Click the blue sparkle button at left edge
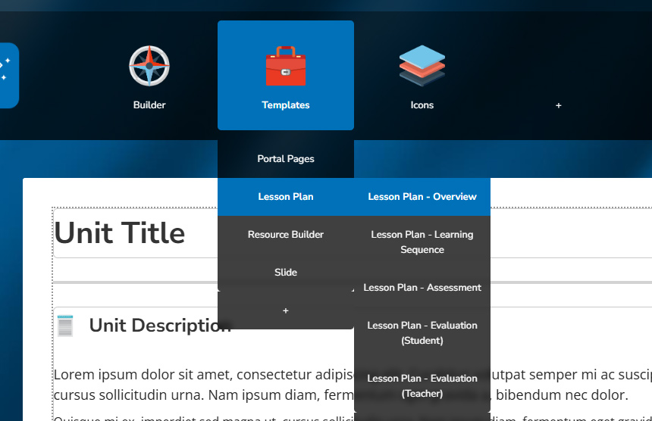The width and height of the screenshot is (652, 421). [x=6, y=75]
